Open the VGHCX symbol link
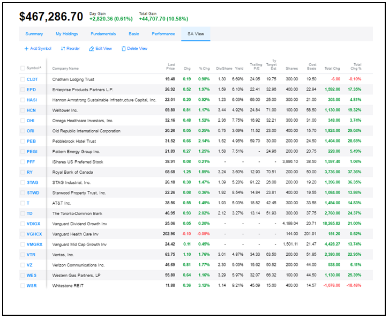 34,234
